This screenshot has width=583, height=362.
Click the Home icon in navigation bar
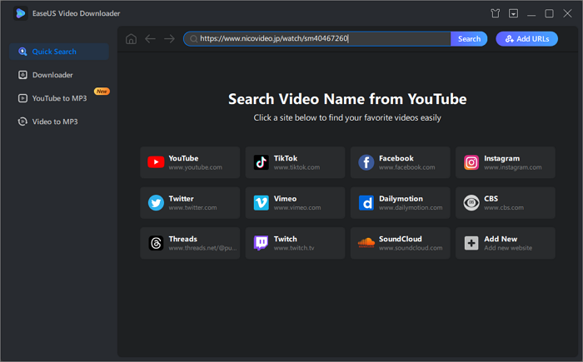click(x=132, y=39)
